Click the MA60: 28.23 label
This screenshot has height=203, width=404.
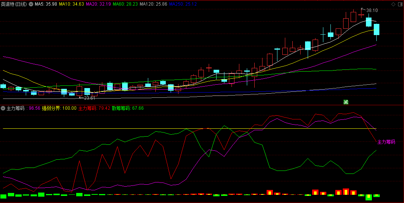[125, 4]
